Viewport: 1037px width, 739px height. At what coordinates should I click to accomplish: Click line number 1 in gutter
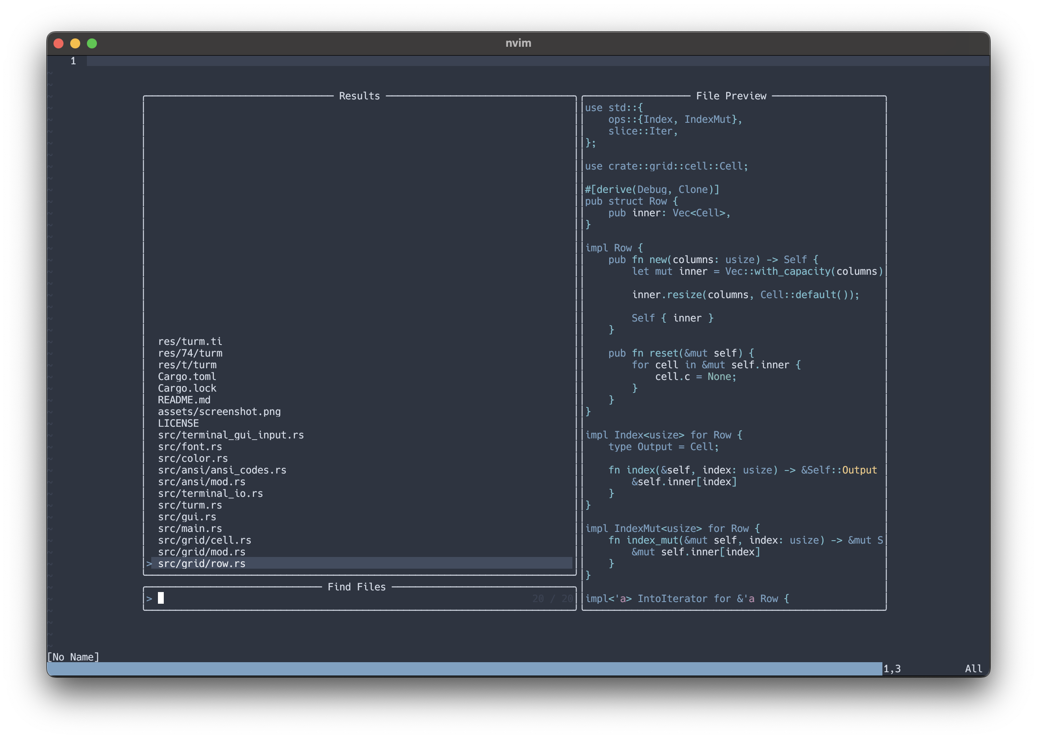click(x=73, y=61)
